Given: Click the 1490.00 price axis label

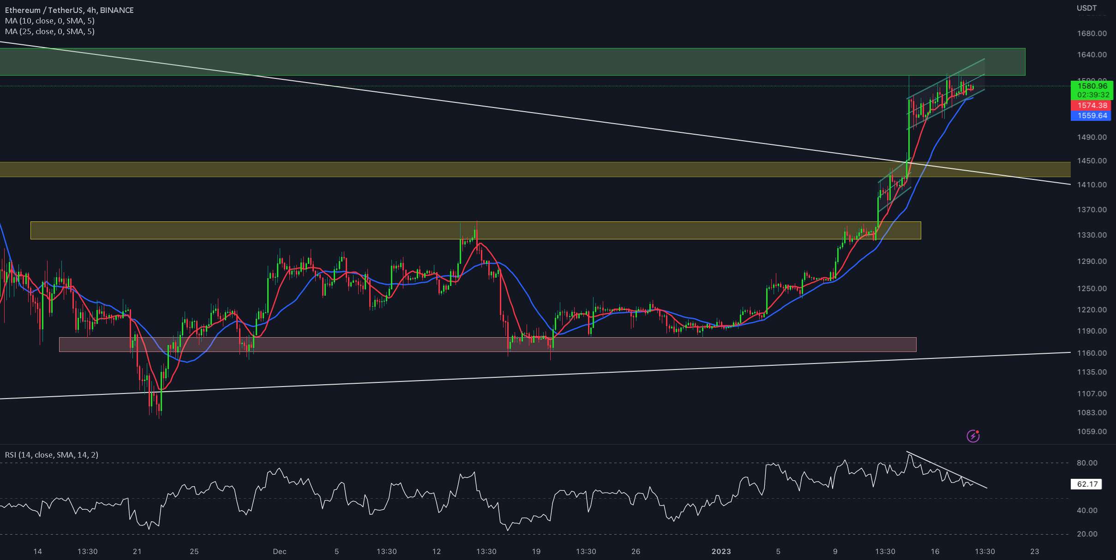Looking at the screenshot, I should pos(1092,137).
